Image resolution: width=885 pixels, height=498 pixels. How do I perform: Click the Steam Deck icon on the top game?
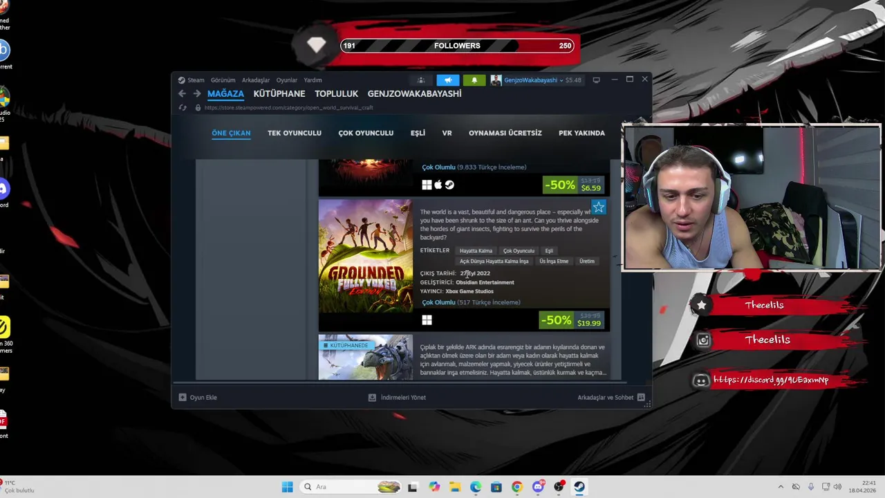(x=449, y=185)
